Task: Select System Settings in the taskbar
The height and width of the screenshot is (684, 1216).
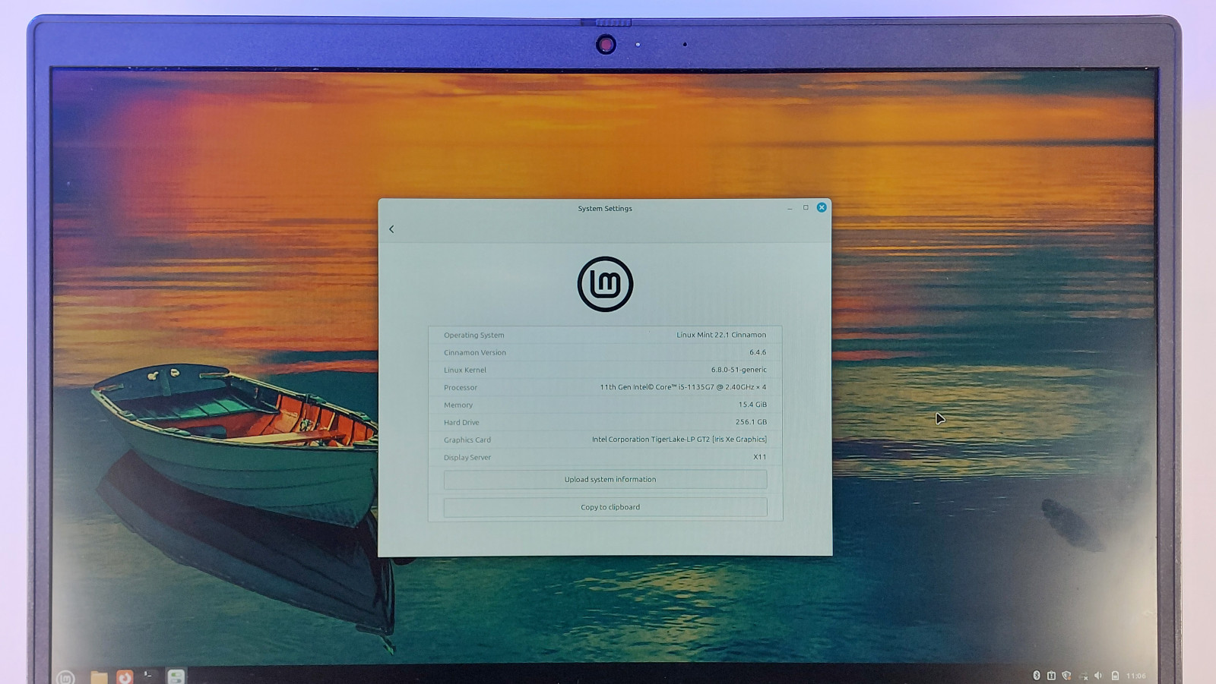Action: (x=176, y=676)
